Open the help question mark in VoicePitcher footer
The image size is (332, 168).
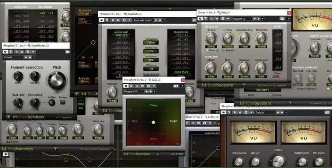tap(8, 117)
